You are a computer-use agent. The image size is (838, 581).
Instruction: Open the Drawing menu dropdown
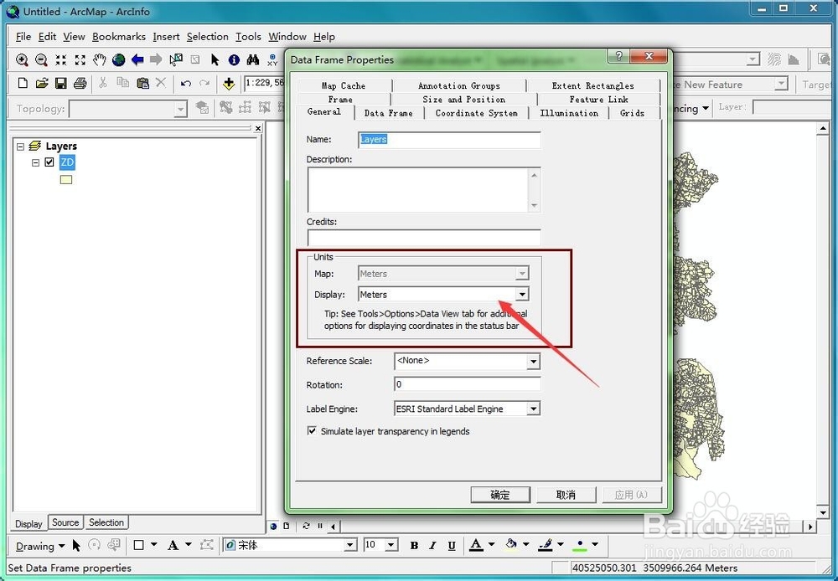pos(40,547)
